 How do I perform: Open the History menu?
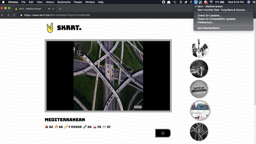pos(50,2)
